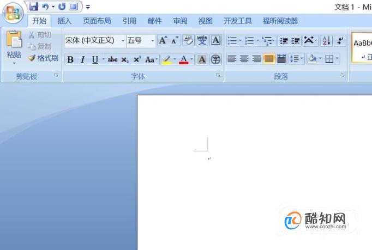The height and width of the screenshot is (250, 372).
Task: Select the 格式刷 format painter
Action: point(43,58)
